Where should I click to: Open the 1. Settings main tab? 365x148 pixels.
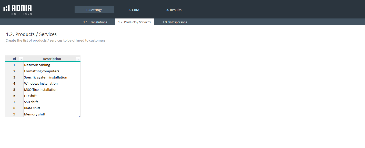[x=94, y=10]
